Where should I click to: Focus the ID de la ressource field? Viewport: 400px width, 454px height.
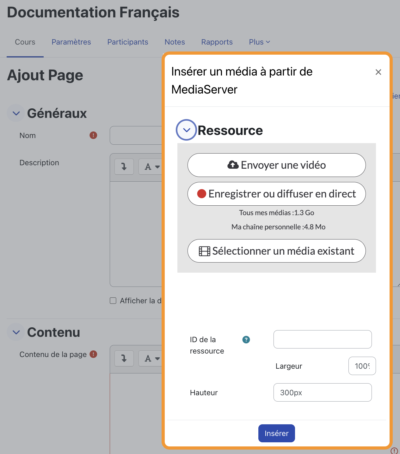(x=323, y=339)
